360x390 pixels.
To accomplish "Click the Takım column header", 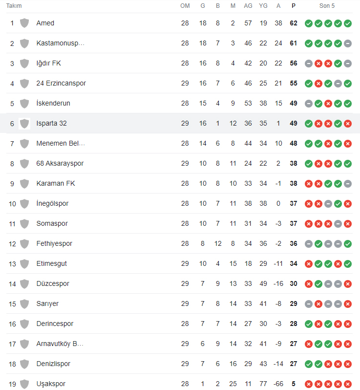I will pyautogui.click(x=14, y=6).
